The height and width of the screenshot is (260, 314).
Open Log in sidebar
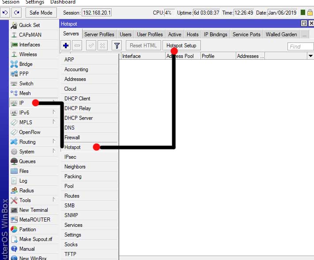(x=34, y=181)
